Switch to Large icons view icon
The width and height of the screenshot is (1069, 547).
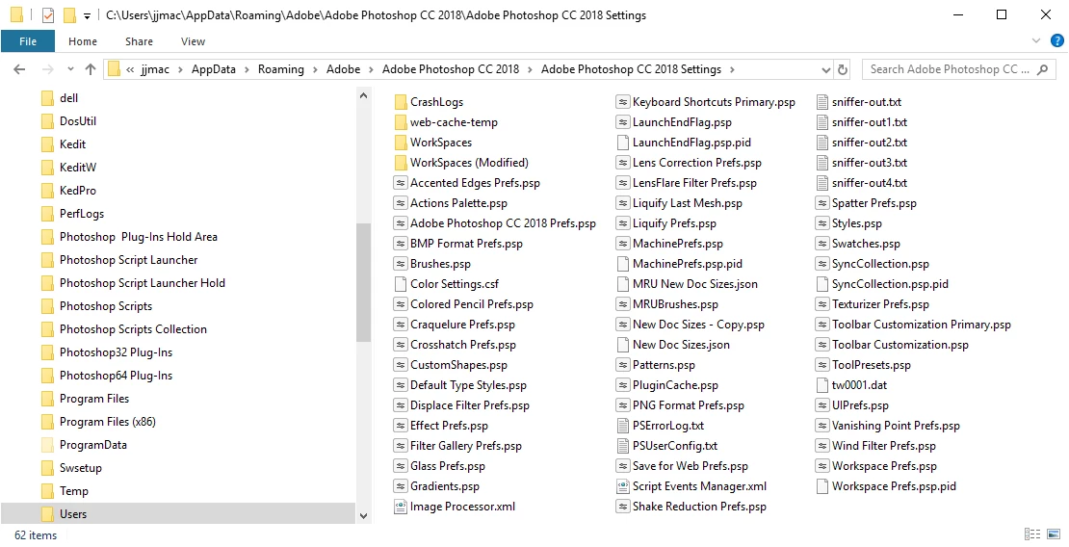click(1054, 534)
